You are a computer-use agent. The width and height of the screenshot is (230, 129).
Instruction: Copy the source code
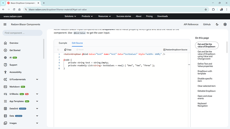tap(68, 50)
